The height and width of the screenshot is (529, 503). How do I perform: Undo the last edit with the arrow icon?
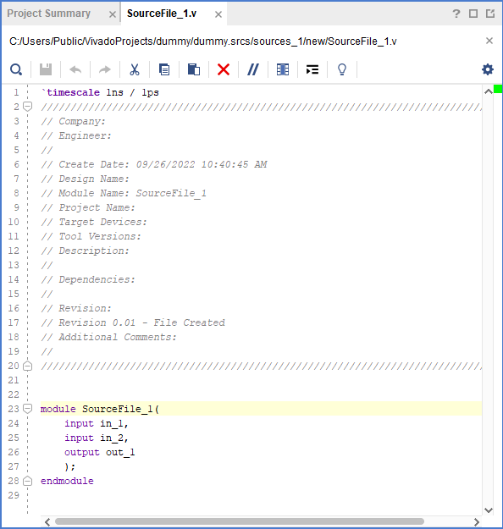pyautogui.click(x=75, y=70)
